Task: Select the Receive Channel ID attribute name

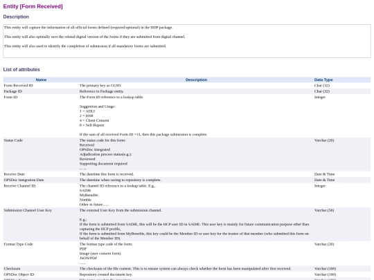Action: (x=19, y=186)
